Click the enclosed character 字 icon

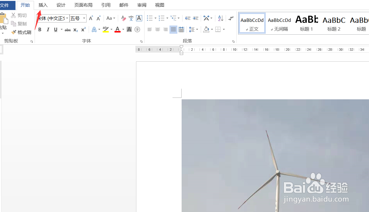[137, 29]
